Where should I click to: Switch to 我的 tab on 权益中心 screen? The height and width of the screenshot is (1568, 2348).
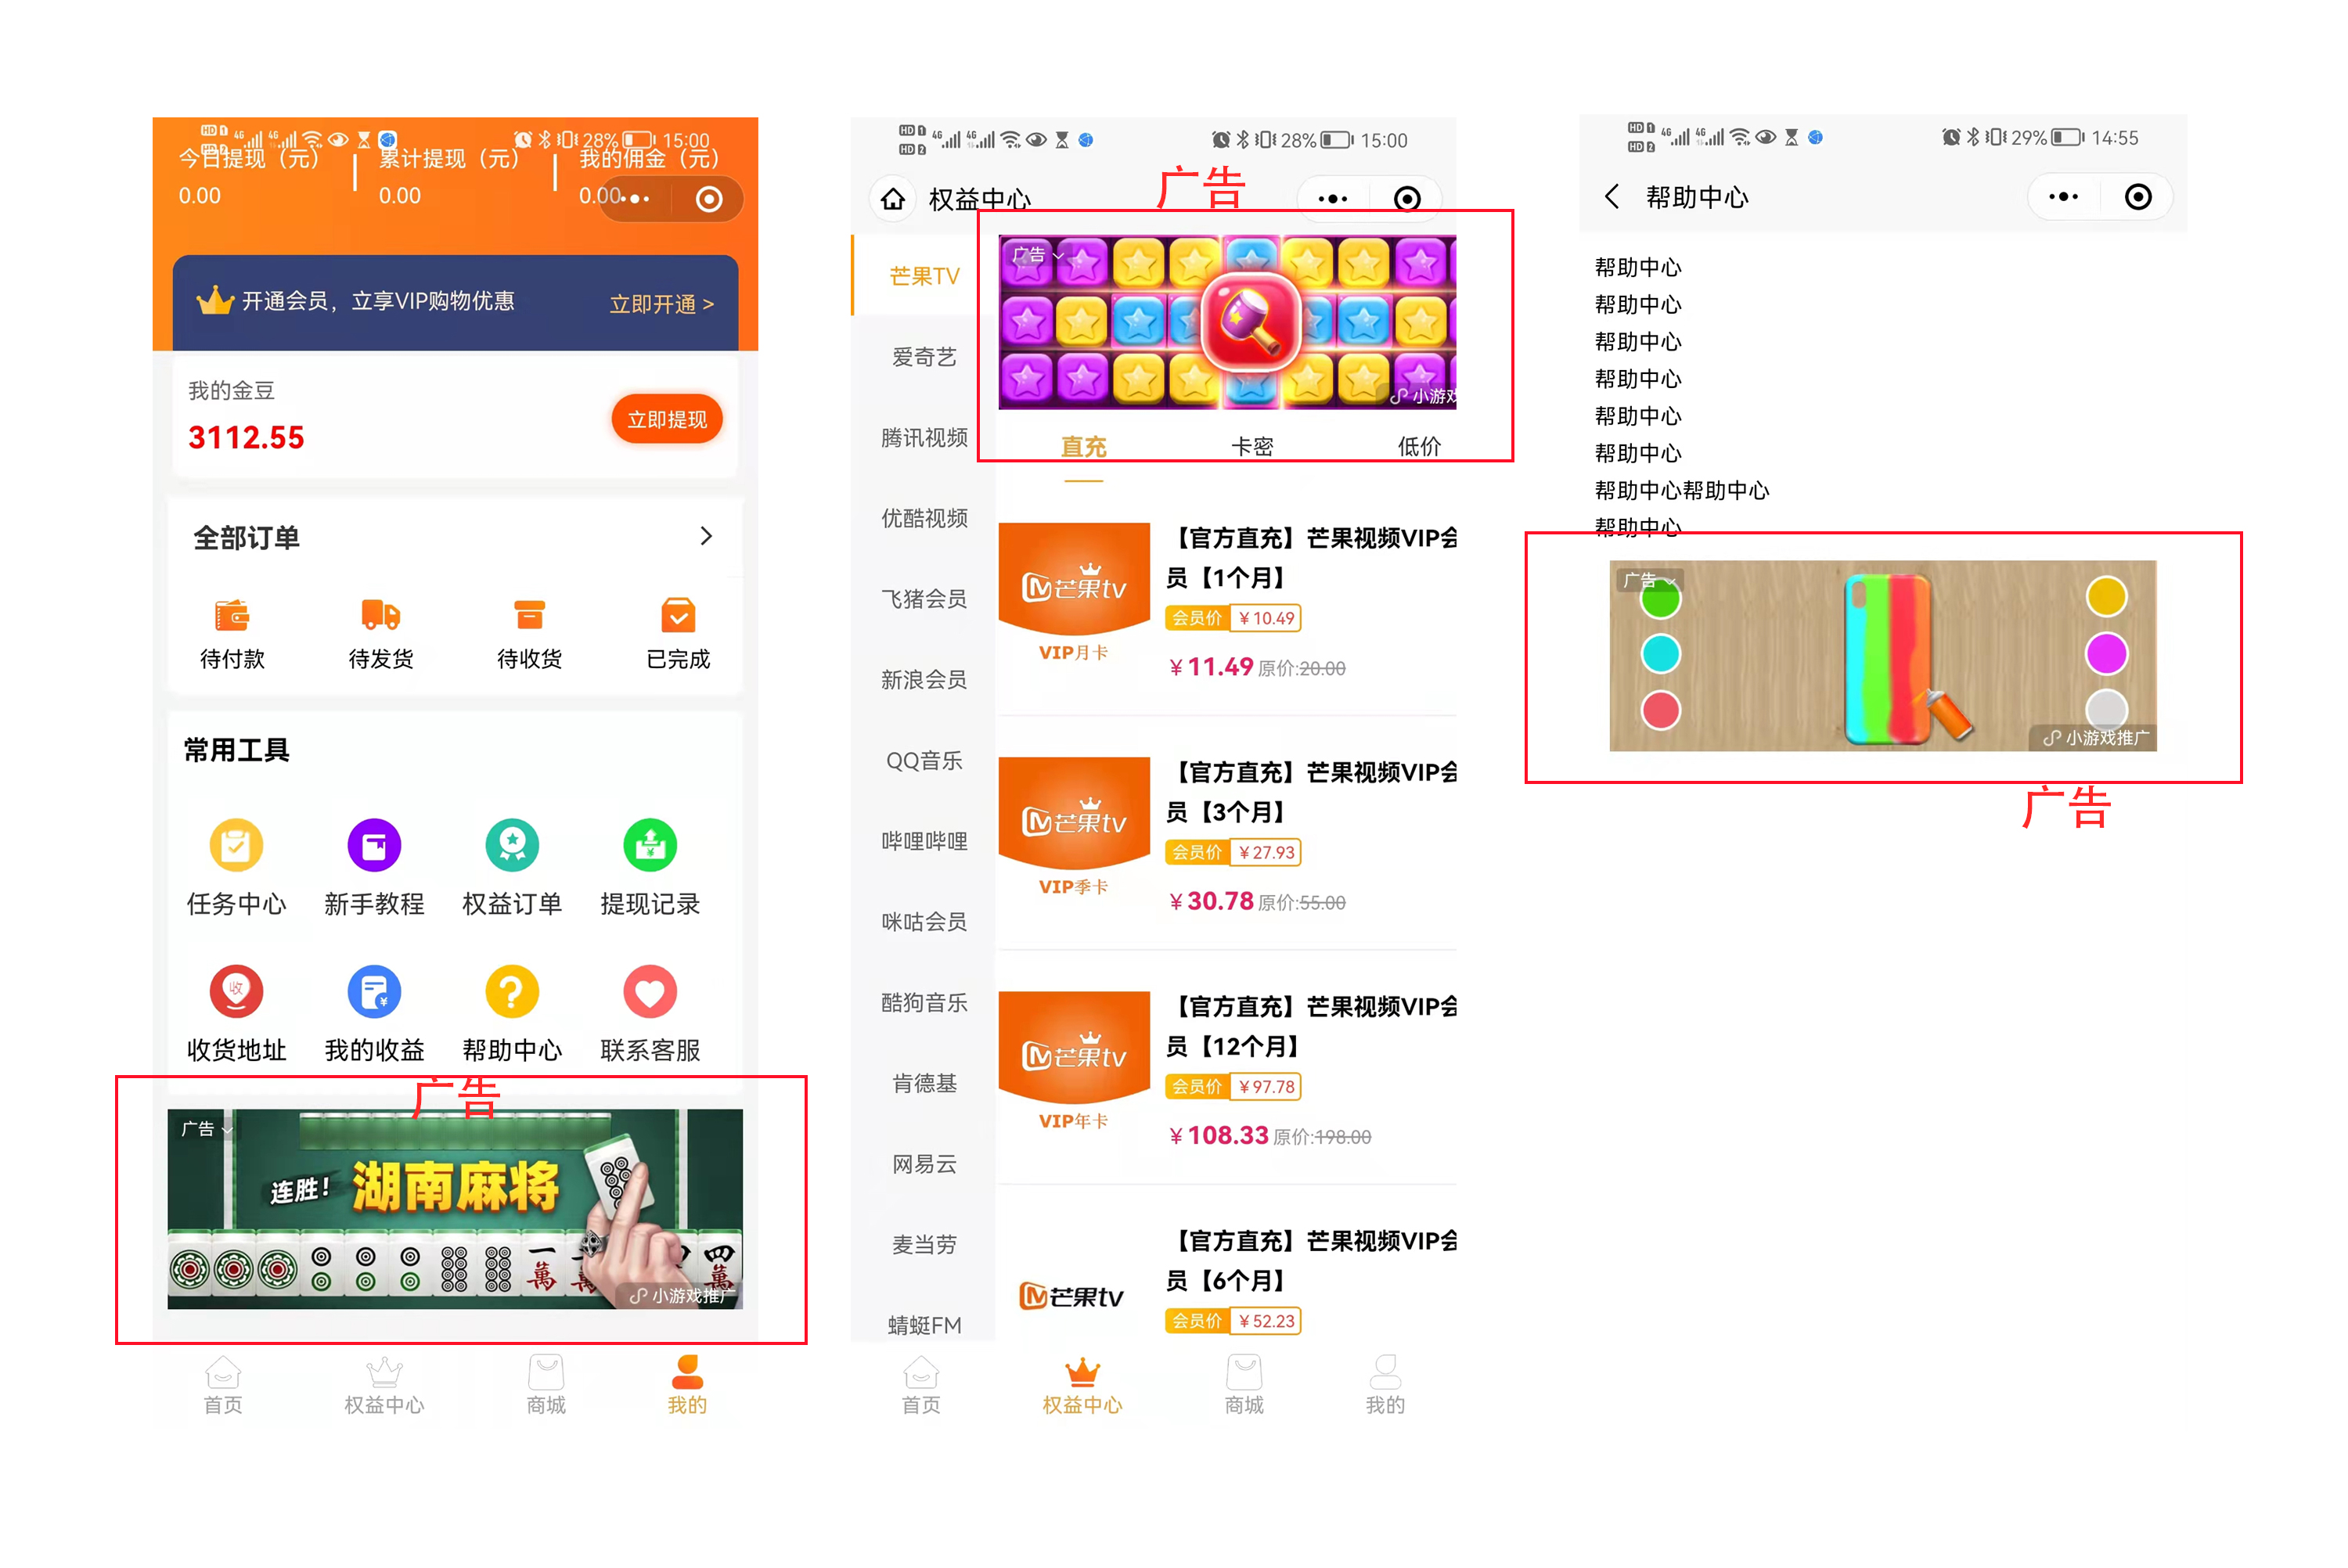click(1385, 1385)
